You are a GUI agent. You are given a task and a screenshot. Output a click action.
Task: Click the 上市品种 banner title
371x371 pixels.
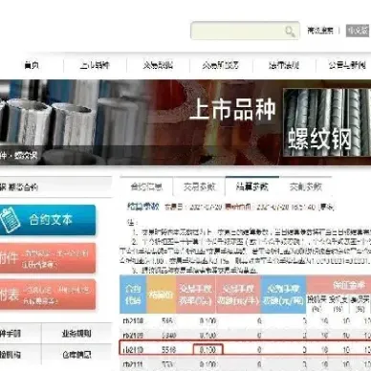tap(232, 109)
